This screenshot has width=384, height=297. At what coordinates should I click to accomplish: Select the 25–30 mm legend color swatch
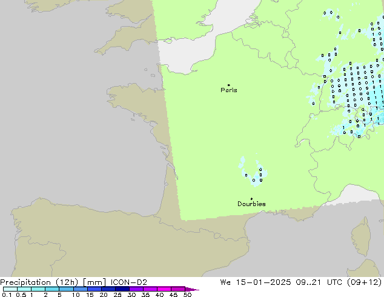122,289
